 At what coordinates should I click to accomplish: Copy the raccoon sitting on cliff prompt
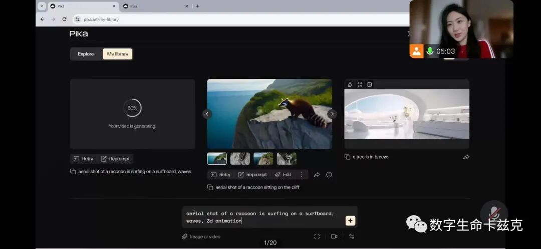click(x=210, y=187)
